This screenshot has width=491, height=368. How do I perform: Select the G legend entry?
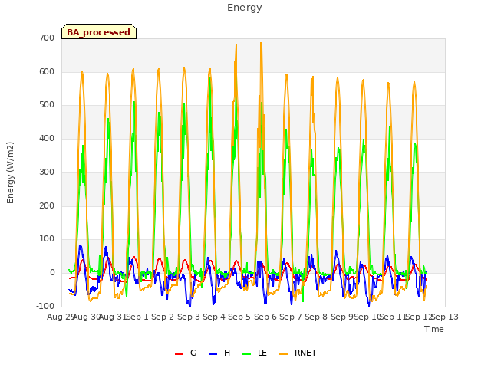(186, 353)
